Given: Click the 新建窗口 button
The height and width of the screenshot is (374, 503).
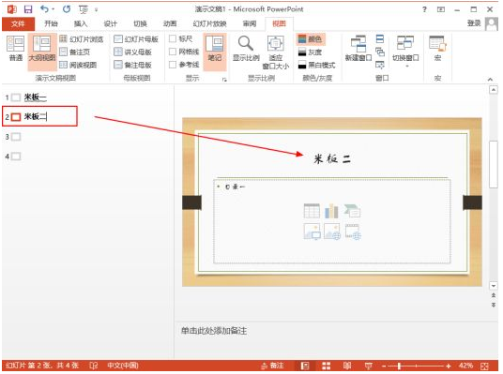Looking at the screenshot, I should pyautogui.click(x=358, y=49).
